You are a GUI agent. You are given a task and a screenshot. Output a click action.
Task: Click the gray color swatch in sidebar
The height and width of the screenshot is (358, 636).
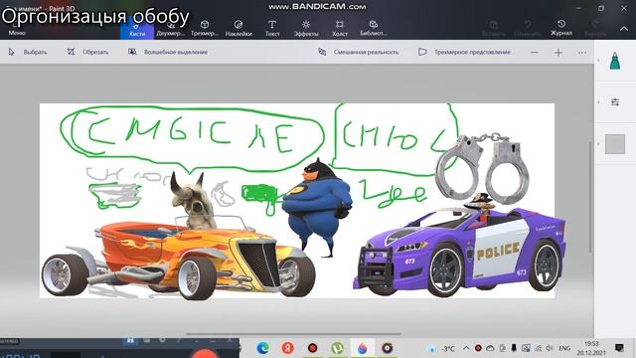(x=615, y=144)
